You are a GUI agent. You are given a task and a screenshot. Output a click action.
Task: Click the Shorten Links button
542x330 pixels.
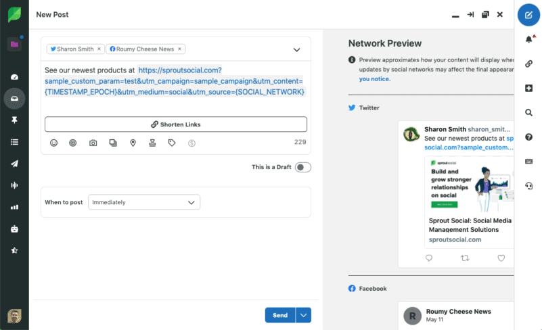[x=176, y=124]
